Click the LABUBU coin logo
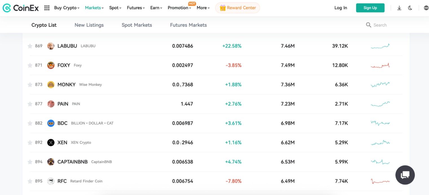Image resolution: width=429 pixels, height=195 pixels. tap(51, 46)
